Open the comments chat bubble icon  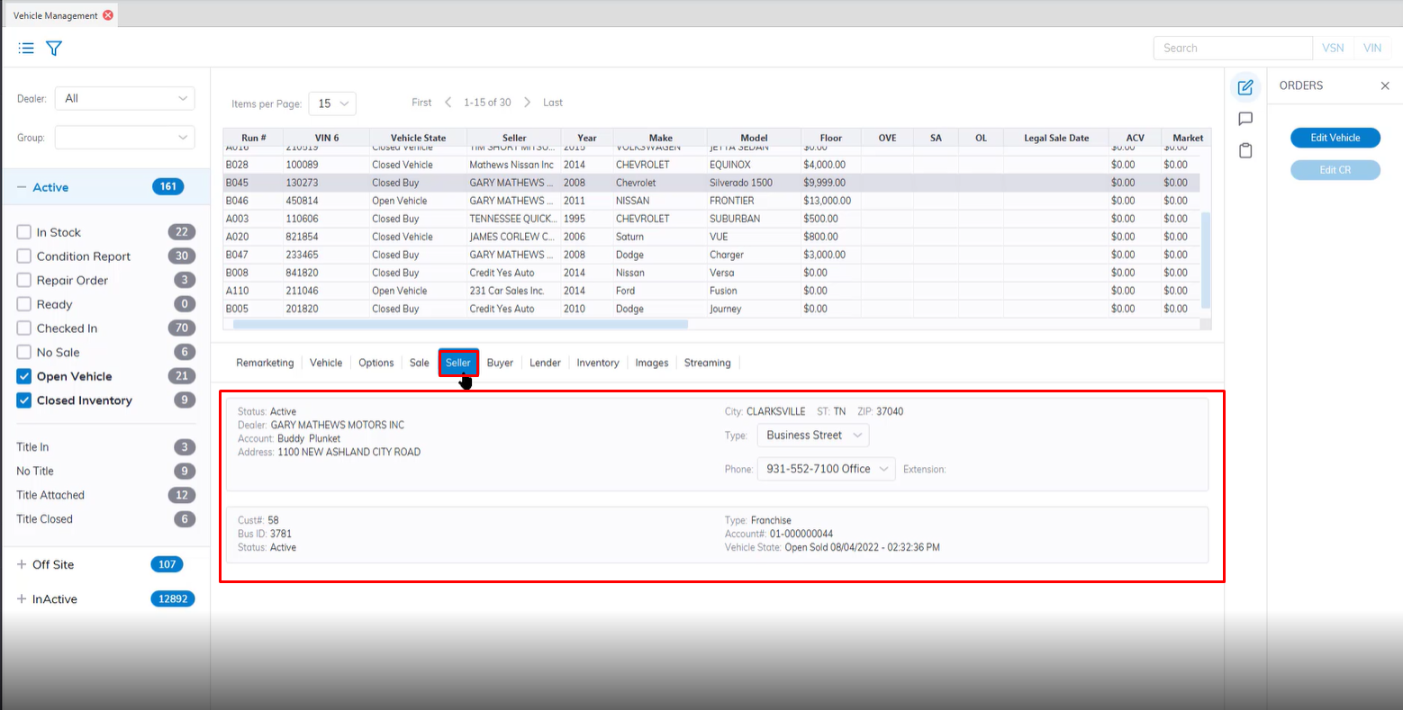coord(1245,119)
